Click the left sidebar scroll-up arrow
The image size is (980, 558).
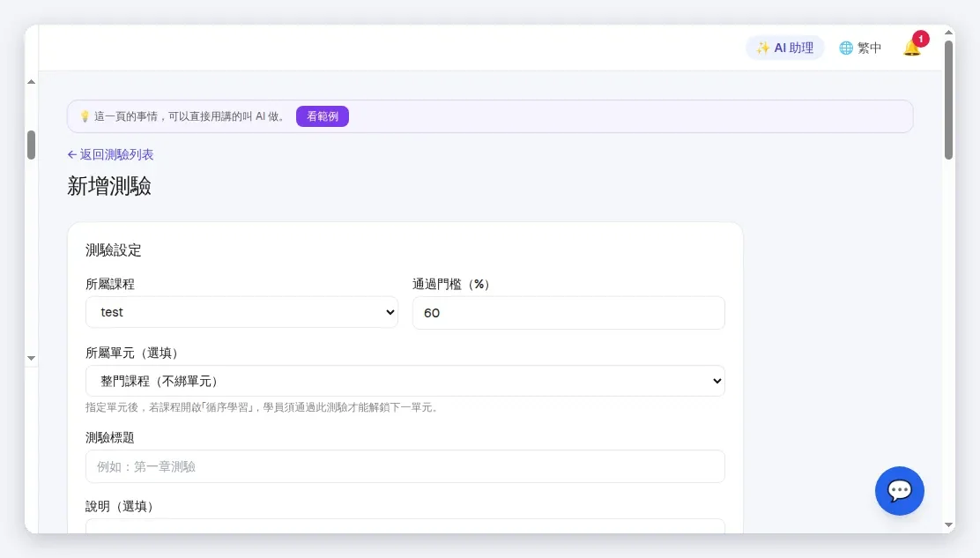[x=31, y=82]
